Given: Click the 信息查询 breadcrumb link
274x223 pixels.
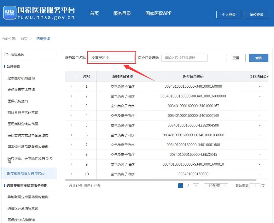Looking at the screenshot, I should click(x=43, y=39).
